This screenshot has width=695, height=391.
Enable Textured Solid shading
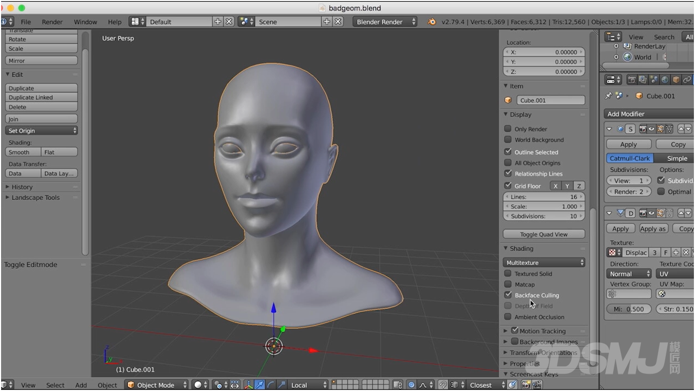pyautogui.click(x=508, y=273)
